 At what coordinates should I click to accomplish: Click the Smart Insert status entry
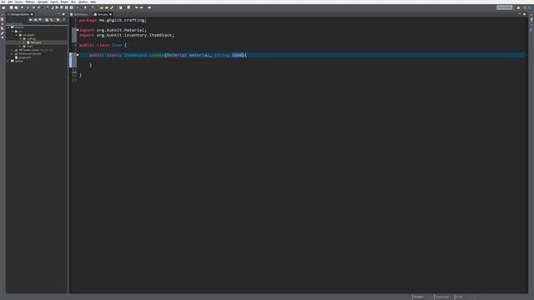click(x=442, y=297)
